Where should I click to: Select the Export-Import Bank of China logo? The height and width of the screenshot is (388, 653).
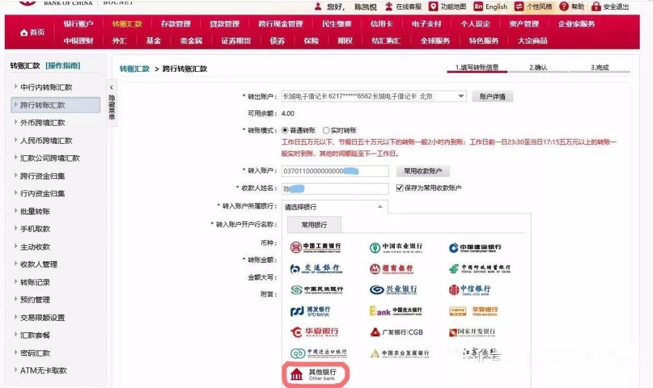tap(319, 353)
